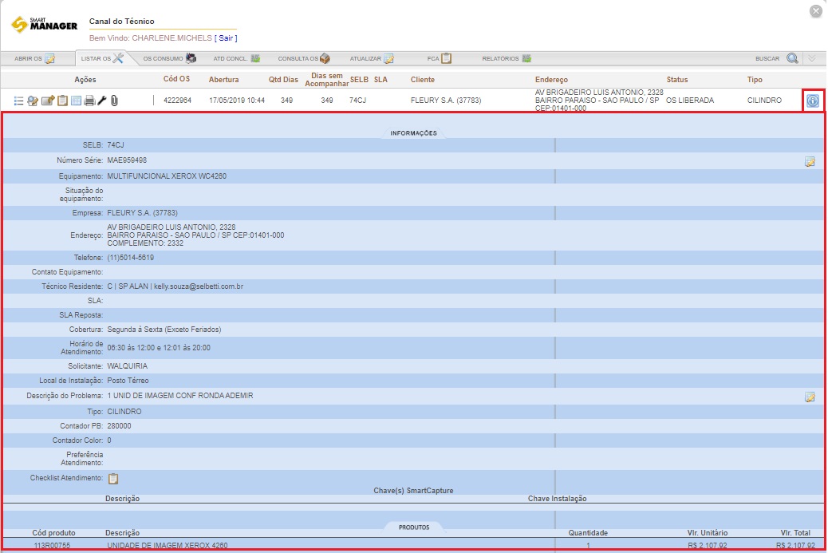
Task: Click the Endereço column header
Action: point(551,80)
